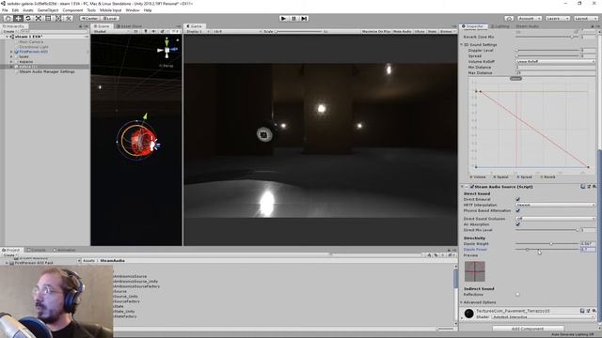
Task: Open Direct Sound Occlusion dropdown
Action: 555,219
